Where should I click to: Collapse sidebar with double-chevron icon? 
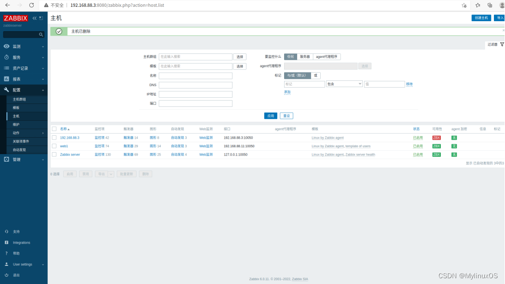coord(34,18)
